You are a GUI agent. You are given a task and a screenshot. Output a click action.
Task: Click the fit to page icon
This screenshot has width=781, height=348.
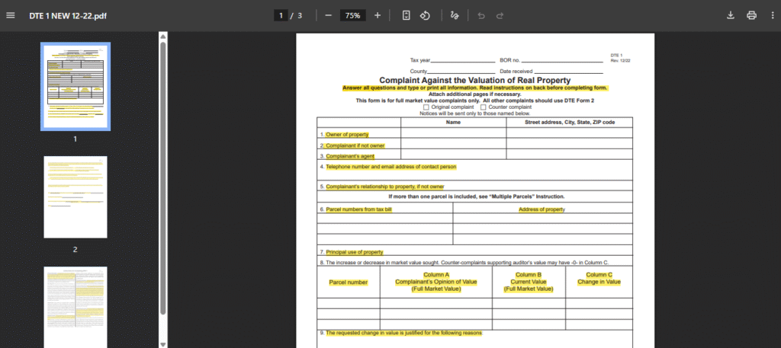(407, 15)
